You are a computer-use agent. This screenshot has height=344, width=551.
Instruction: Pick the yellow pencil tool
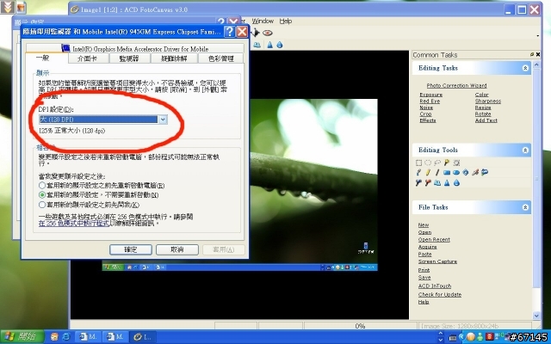pyautogui.click(x=428, y=172)
